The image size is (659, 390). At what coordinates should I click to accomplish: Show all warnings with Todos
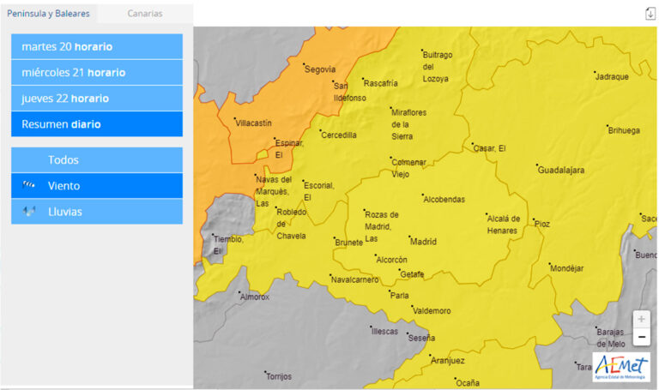coord(97,160)
